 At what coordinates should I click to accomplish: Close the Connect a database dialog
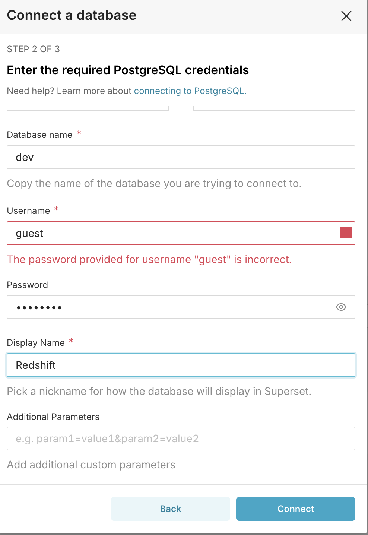click(x=346, y=16)
